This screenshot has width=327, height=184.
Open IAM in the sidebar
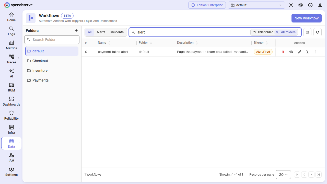point(11,158)
